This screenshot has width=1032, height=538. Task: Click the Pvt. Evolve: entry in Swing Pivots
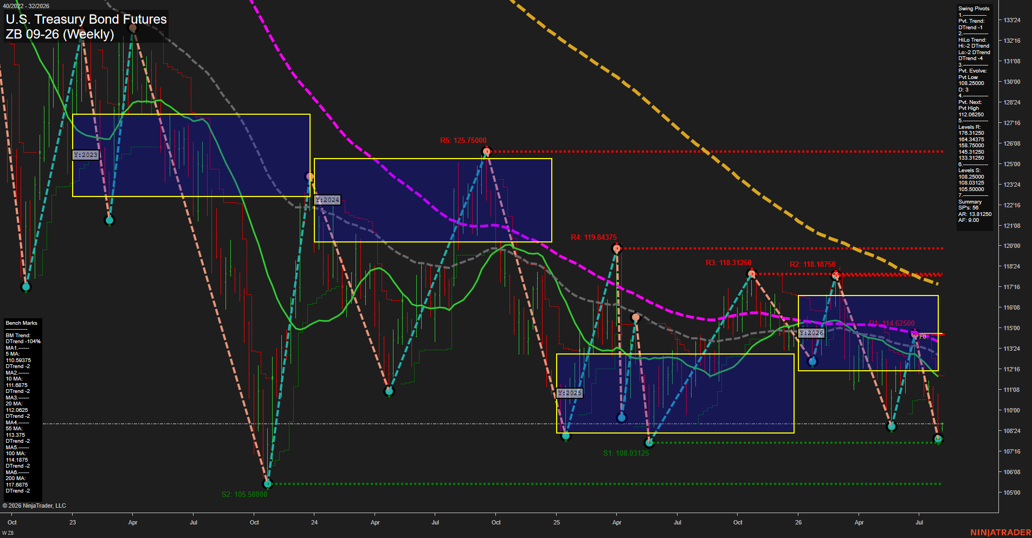pos(972,71)
